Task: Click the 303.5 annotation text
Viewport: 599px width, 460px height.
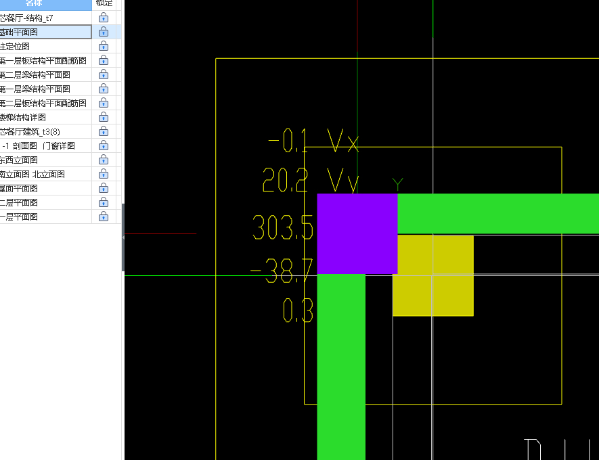Action: [x=283, y=227]
